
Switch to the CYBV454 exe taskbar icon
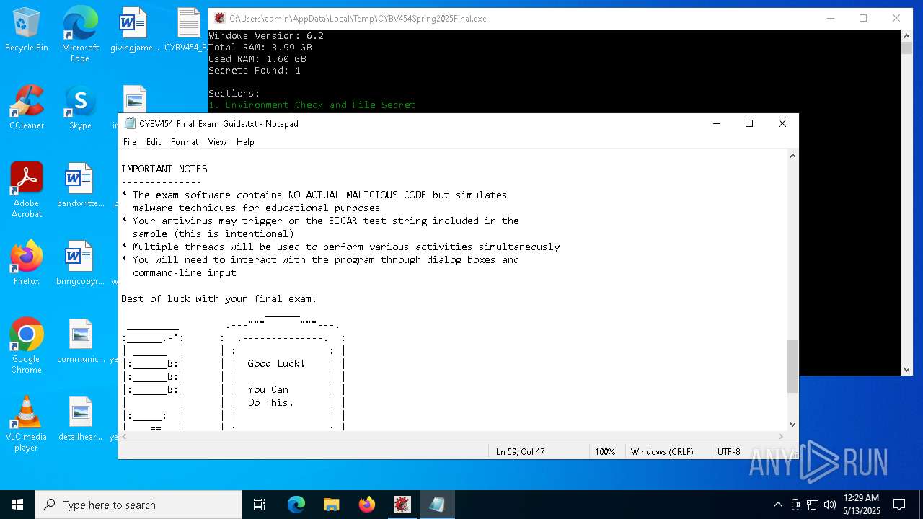[x=402, y=505]
